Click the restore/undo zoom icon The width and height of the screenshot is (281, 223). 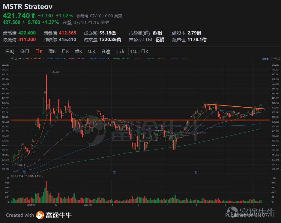coord(272,59)
